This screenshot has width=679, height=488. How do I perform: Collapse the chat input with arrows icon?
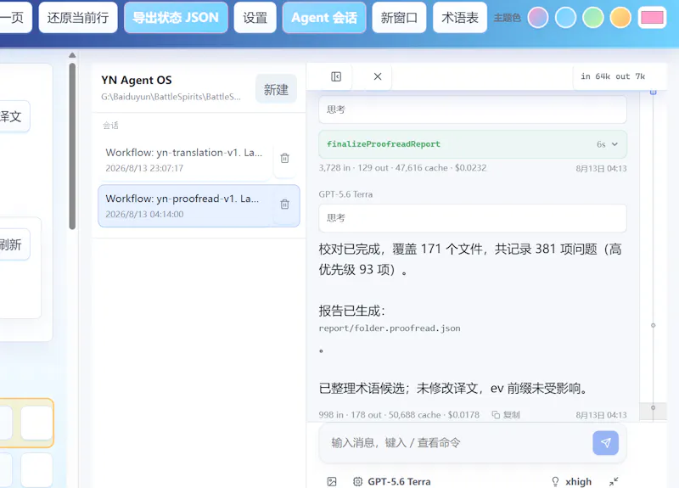coord(614,481)
